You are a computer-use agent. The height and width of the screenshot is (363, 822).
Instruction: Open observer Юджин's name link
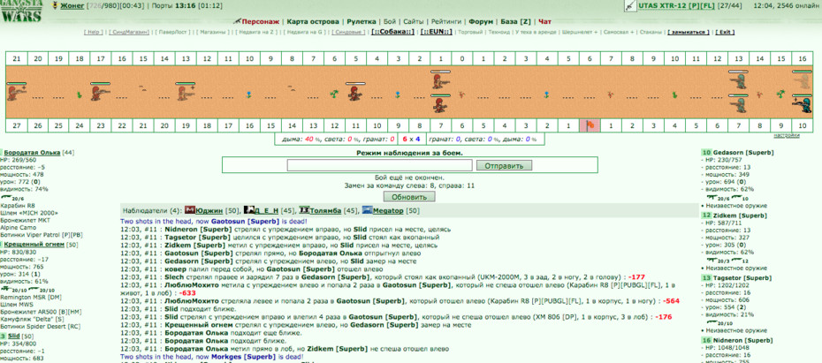pyautogui.click(x=209, y=210)
